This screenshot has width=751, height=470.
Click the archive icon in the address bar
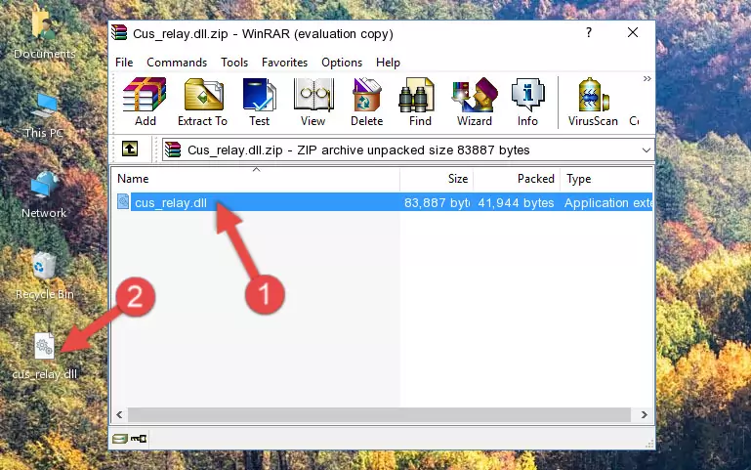(x=173, y=150)
